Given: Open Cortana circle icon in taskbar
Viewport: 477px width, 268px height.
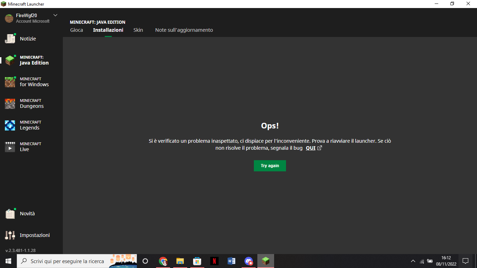Looking at the screenshot, I should pyautogui.click(x=145, y=261).
